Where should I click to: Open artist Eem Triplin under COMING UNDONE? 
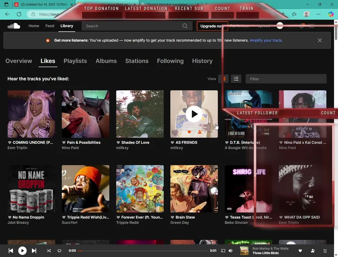click(18, 148)
